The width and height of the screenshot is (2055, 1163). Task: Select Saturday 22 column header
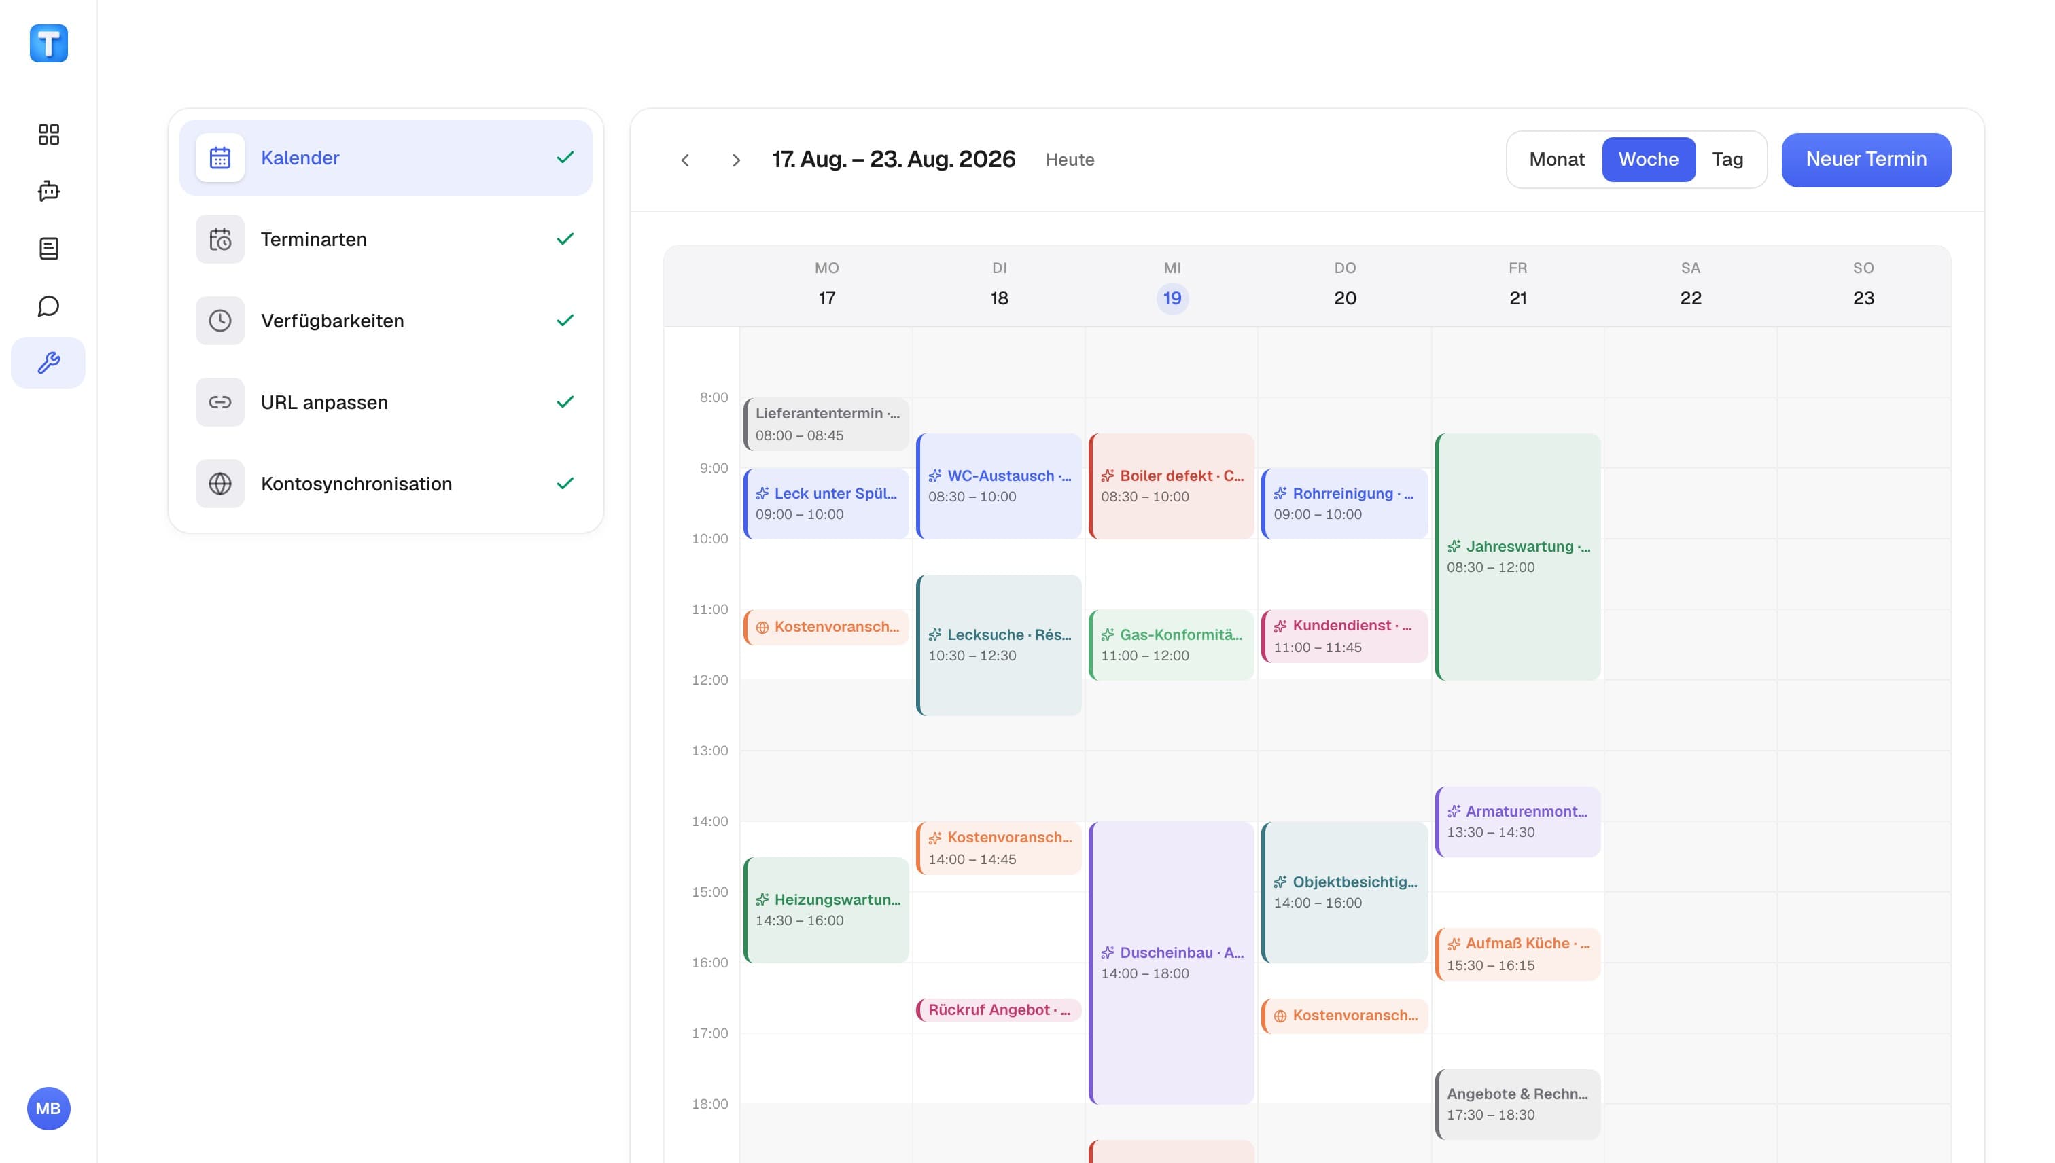1691,285
